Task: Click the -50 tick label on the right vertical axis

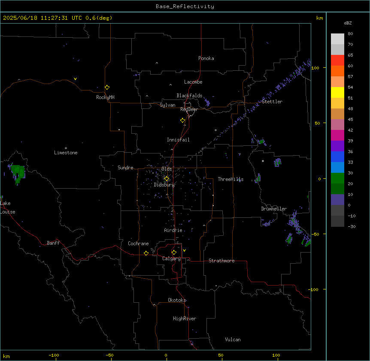Action: click(315, 234)
